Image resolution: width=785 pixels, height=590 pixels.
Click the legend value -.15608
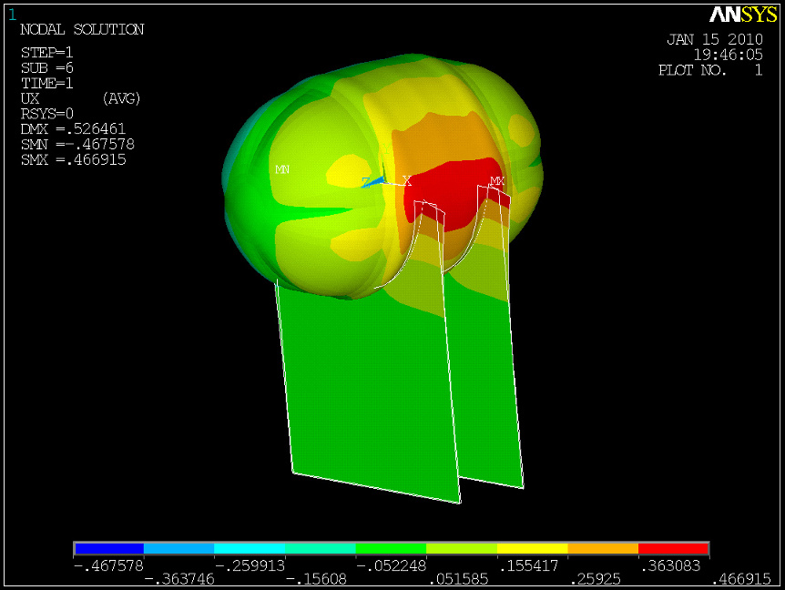pyautogui.click(x=316, y=579)
